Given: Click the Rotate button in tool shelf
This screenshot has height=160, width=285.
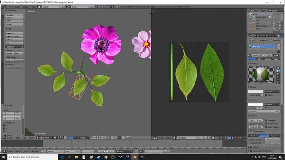Looking at the screenshot, I should (15, 18).
